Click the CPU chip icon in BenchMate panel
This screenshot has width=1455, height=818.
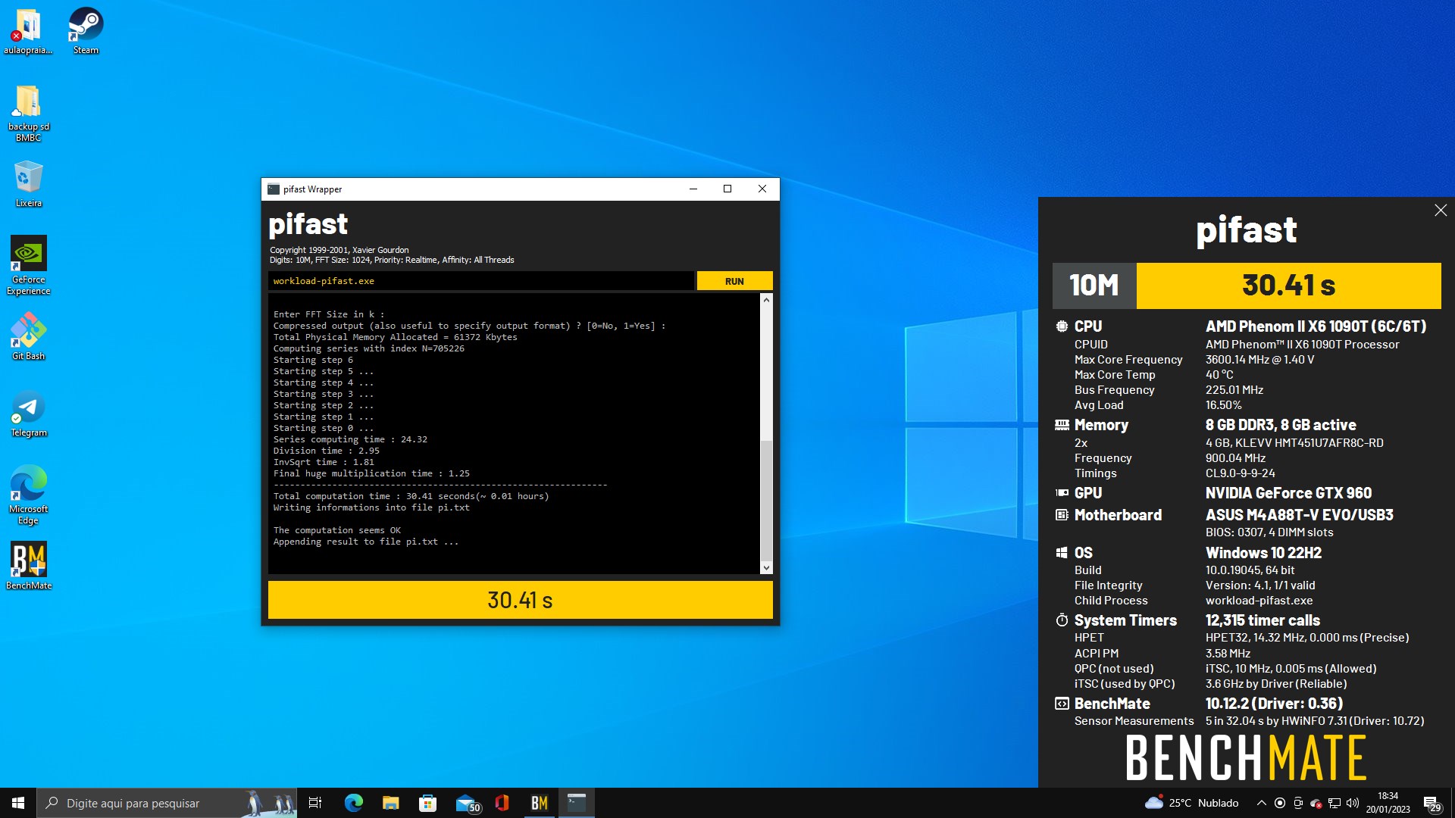point(1062,326)
